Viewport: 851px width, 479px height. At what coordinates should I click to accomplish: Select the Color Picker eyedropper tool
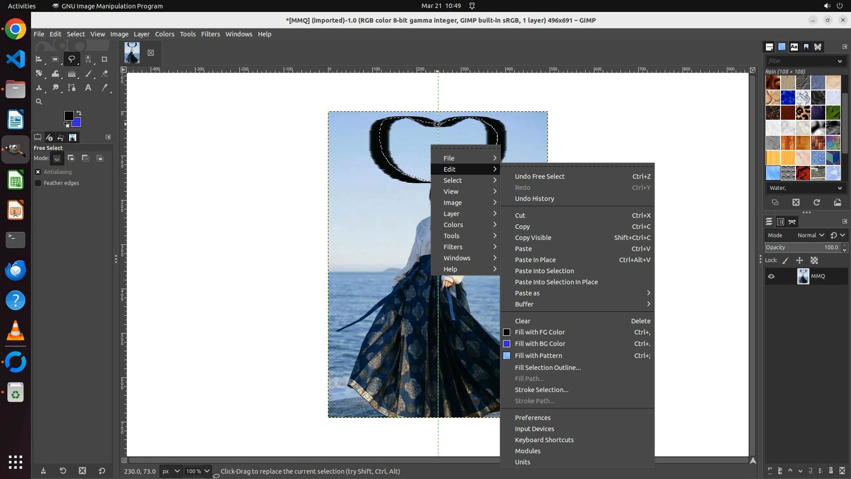105,88
